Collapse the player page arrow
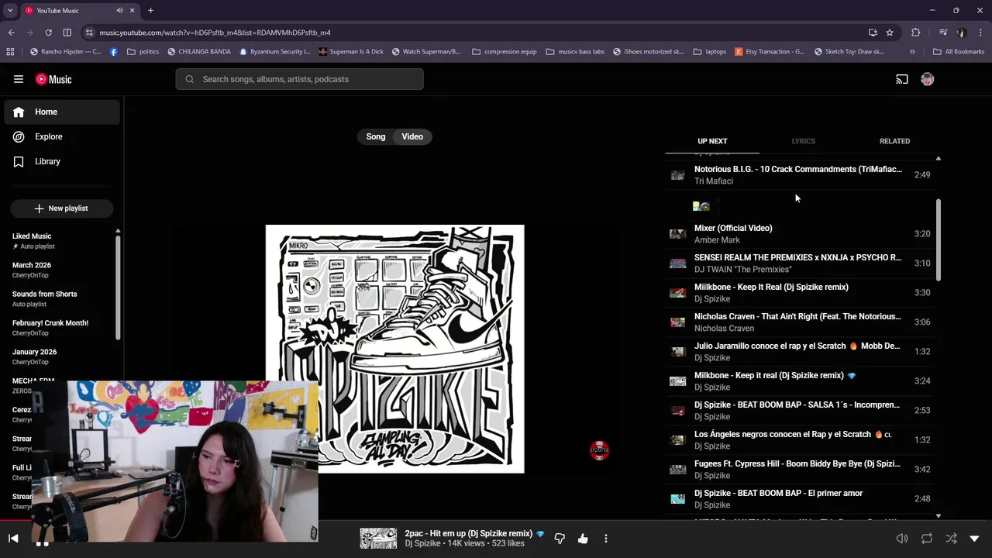 (x=975, y=539)
